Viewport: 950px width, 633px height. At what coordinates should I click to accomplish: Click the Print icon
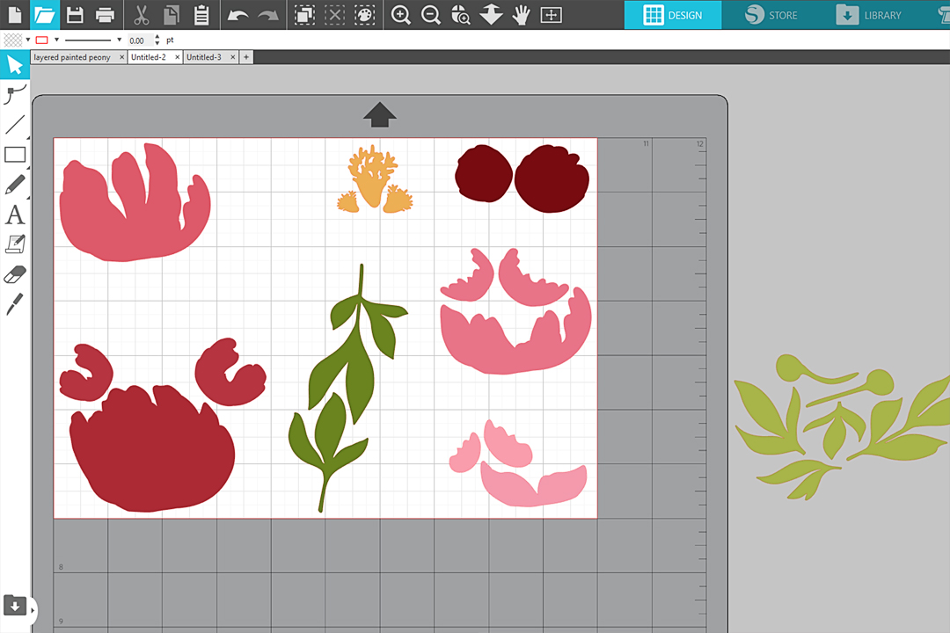pos(105,15)
